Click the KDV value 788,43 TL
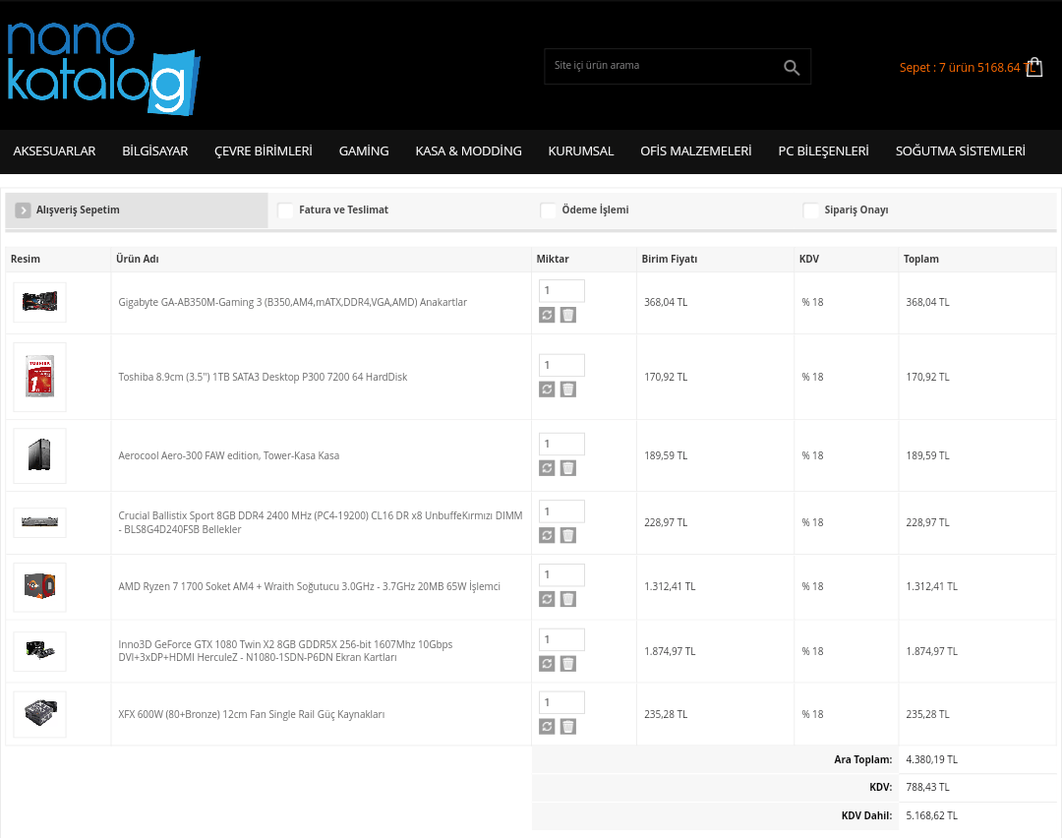The width and height of the screenshot is (1062, 838). click(x=927, y=787)
